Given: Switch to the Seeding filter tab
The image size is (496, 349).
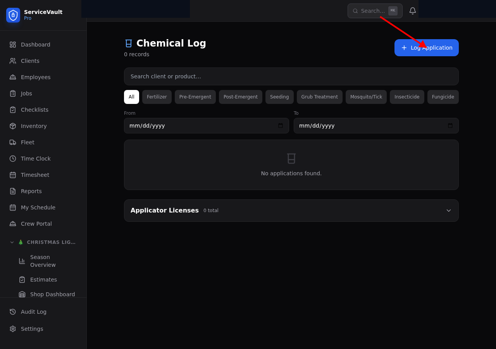Looking at the screenshot, I should point(279,97).
